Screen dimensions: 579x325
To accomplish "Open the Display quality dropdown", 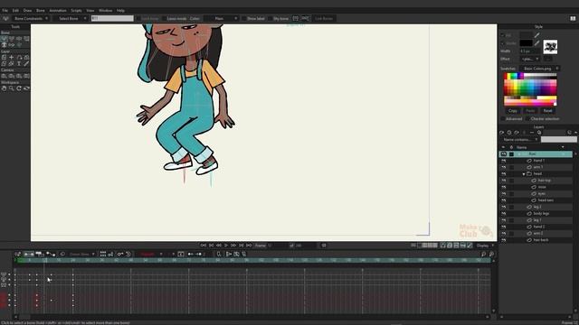I will point(485,246).
